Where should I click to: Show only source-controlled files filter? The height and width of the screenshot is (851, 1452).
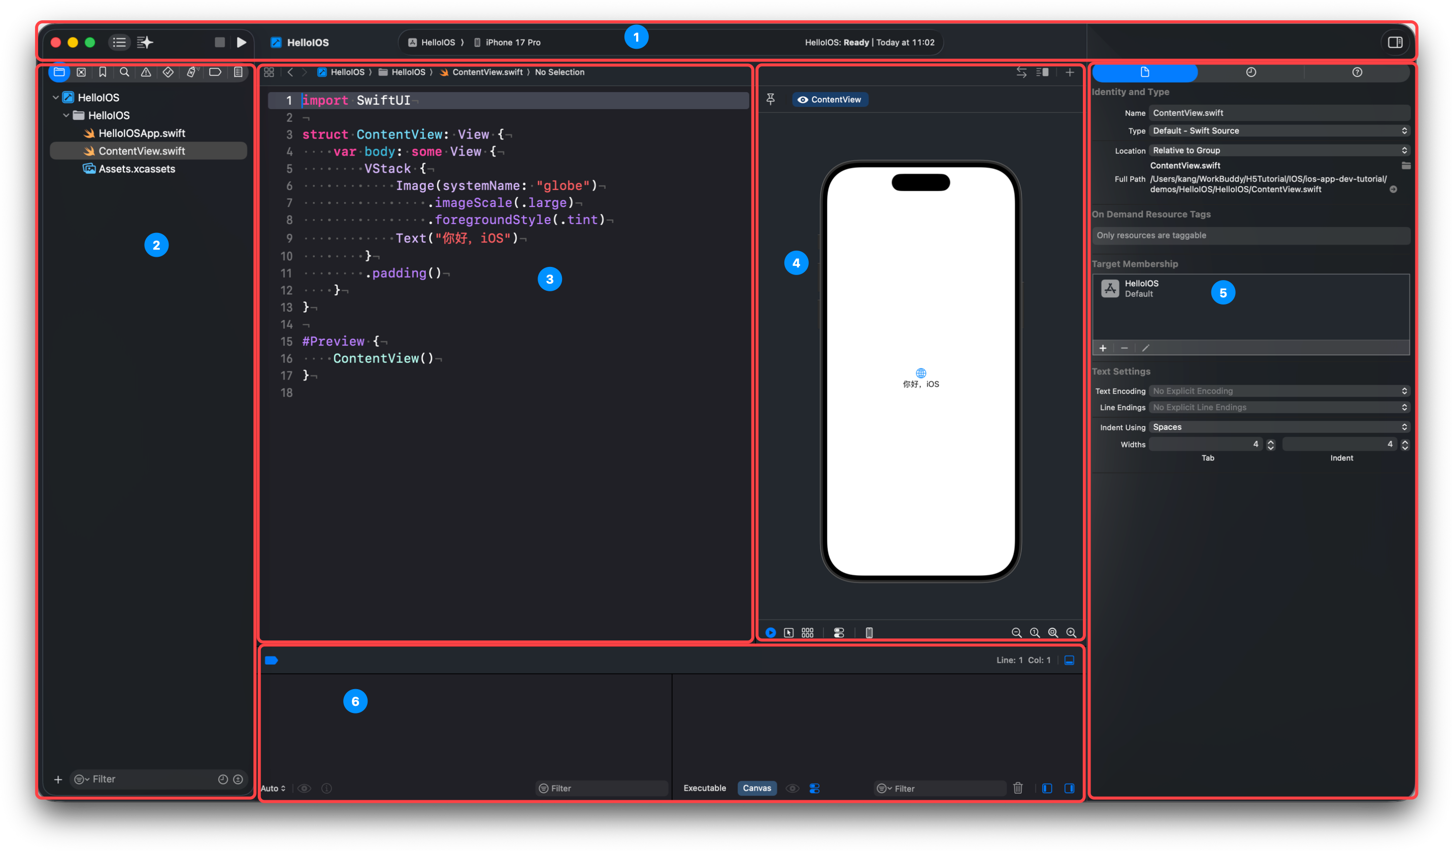click(x=238, y=779)
